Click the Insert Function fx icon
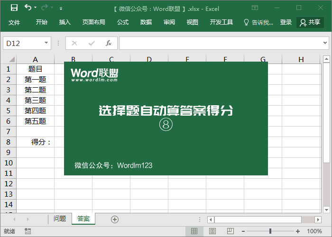332x237 pixels. pyautogui.click(x=108, y=43)
